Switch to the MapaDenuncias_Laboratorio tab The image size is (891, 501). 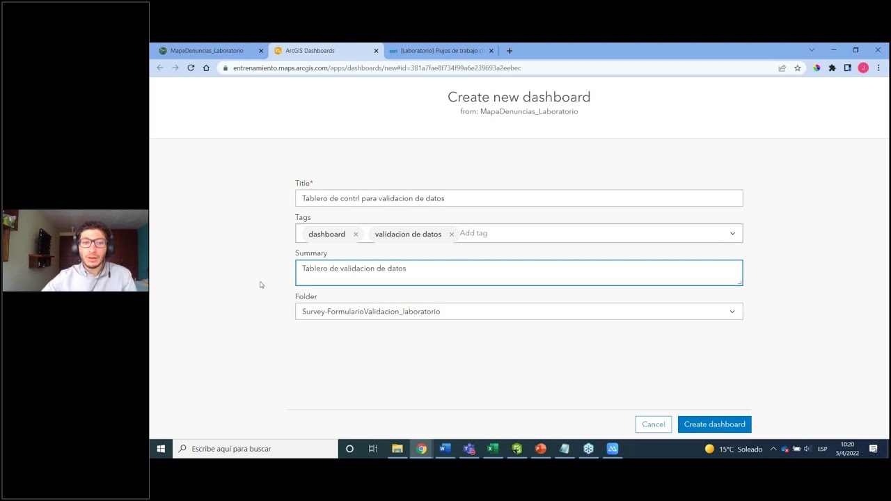point(212,51)
